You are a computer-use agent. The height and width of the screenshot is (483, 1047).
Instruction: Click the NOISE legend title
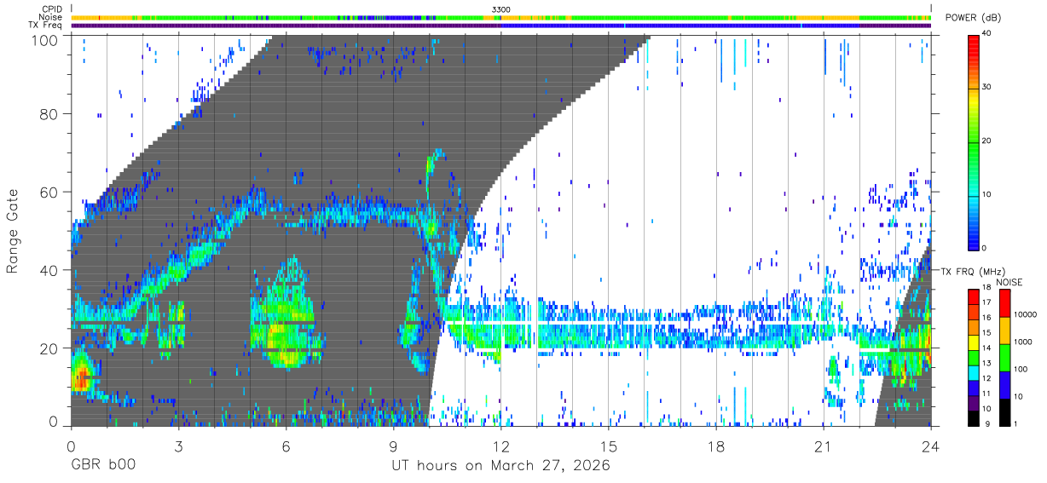(1009, 282)
